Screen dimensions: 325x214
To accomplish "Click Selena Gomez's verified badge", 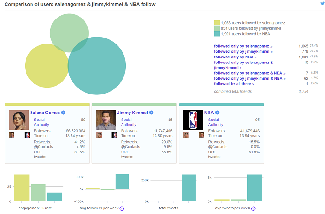I will [64, 113].
